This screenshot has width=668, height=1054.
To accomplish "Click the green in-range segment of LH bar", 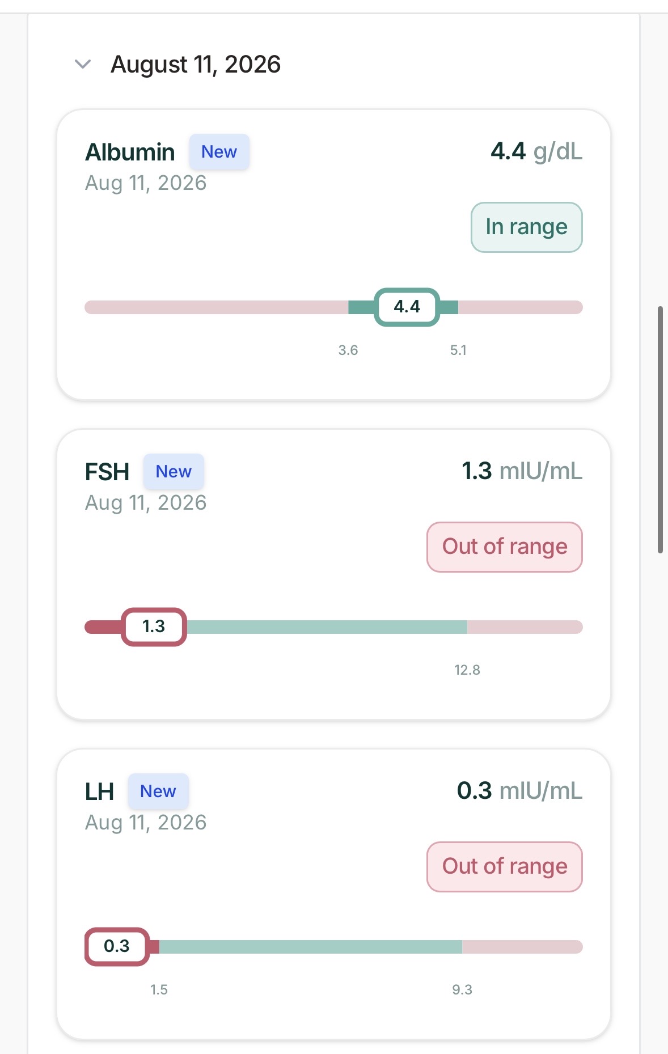I will click(x=311, y=946).
